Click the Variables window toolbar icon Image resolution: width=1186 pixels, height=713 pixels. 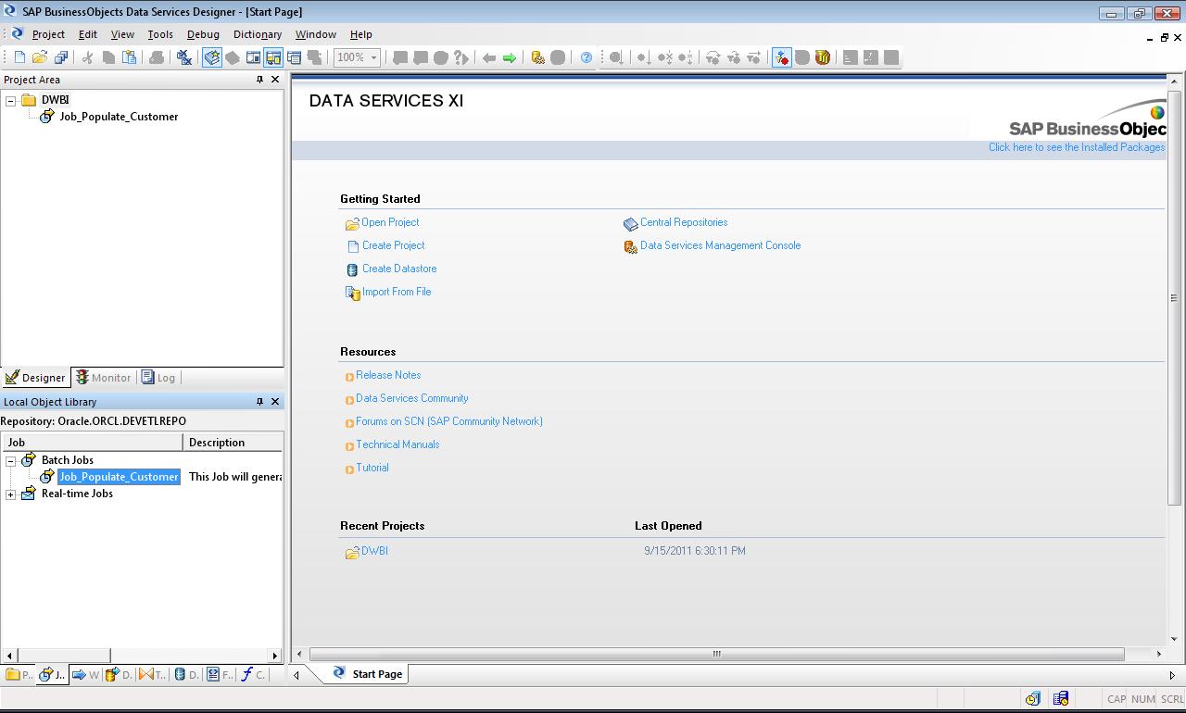click(253, 57)
